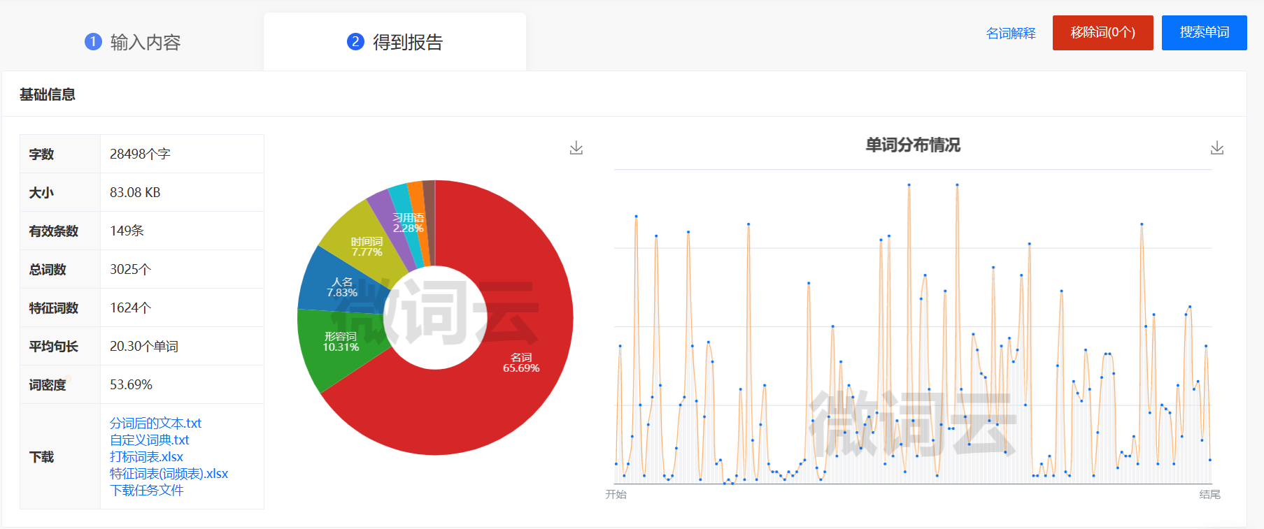Click the 83.08 KB size value
Viewport: 1264px width, 529px height.
pos(135,192)
